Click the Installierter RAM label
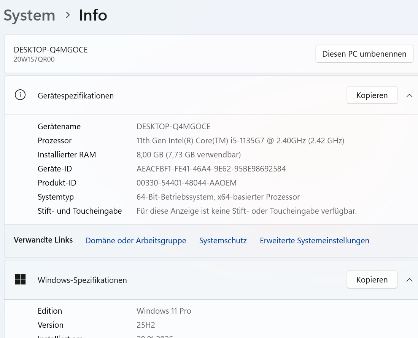The width and height of the screenshot is (418, 338). [67, 155]
